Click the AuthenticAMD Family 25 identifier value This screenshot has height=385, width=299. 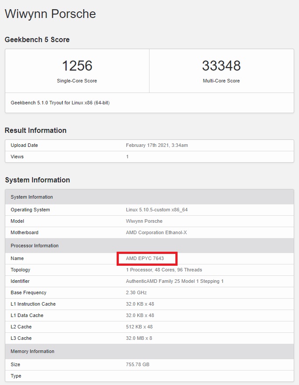click(x=174, y=281)
